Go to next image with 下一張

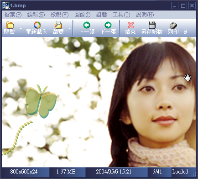[108, 28]
